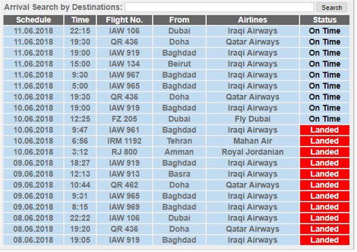357x252 pixels.
Task: Click the Flight No. column header
Action: (125, 20)
